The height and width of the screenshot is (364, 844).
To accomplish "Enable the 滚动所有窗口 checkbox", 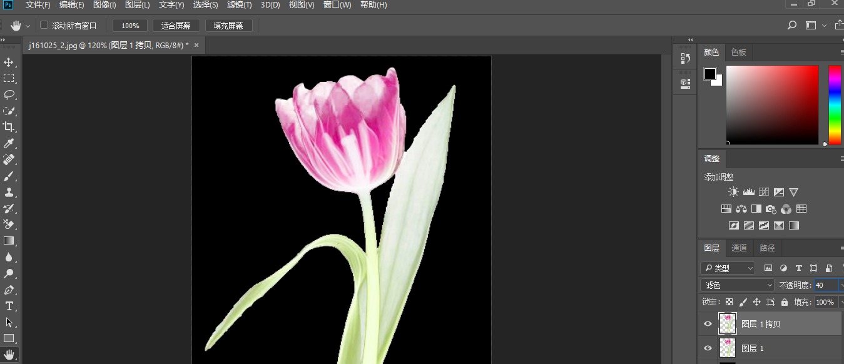I will point(44,25).
